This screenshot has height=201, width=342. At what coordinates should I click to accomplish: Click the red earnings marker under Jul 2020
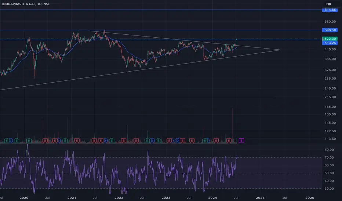[x=45, y=141]
